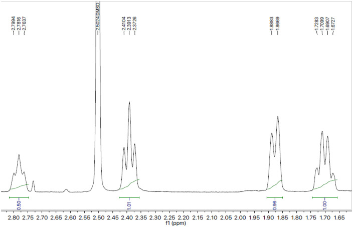Click the 1.65 axis tick label

(339, 218)
